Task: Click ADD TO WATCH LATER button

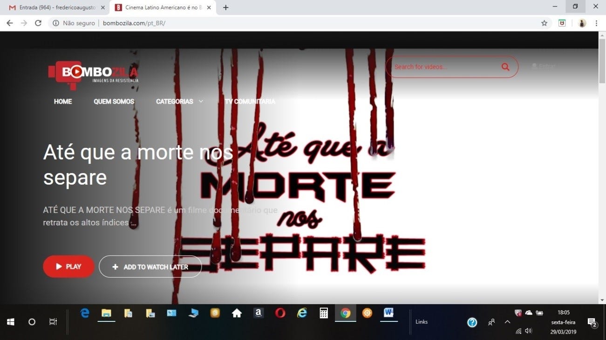Action: (150, 267)
